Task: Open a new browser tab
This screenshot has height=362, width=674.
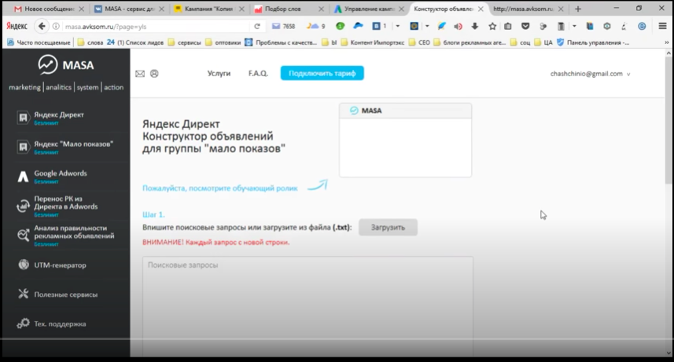Action: coord(578,9)
